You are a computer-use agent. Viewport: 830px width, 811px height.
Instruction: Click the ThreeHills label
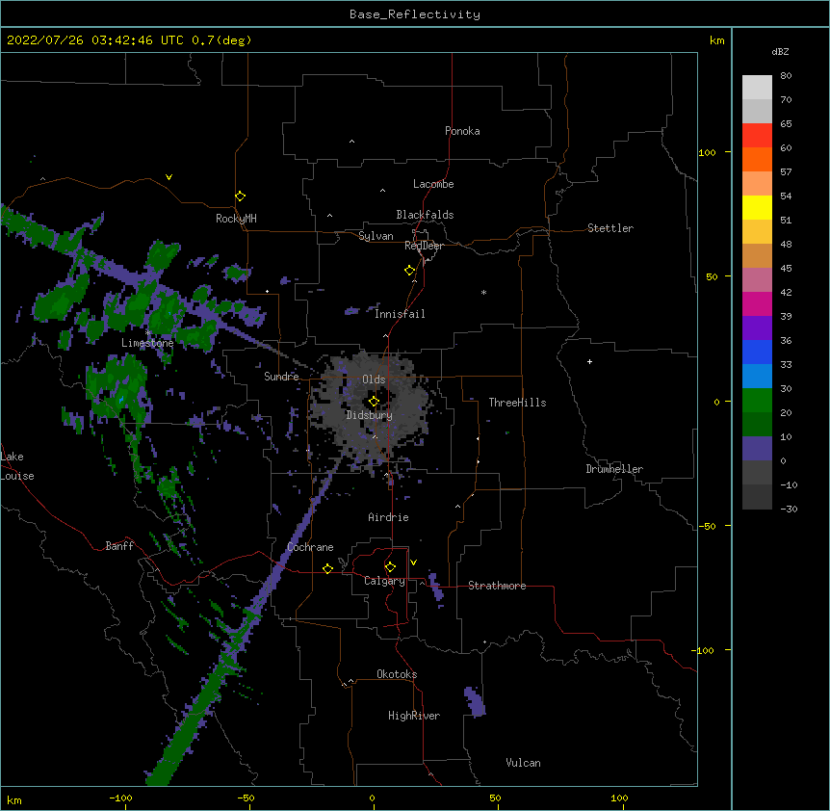[x=517, y=403]
